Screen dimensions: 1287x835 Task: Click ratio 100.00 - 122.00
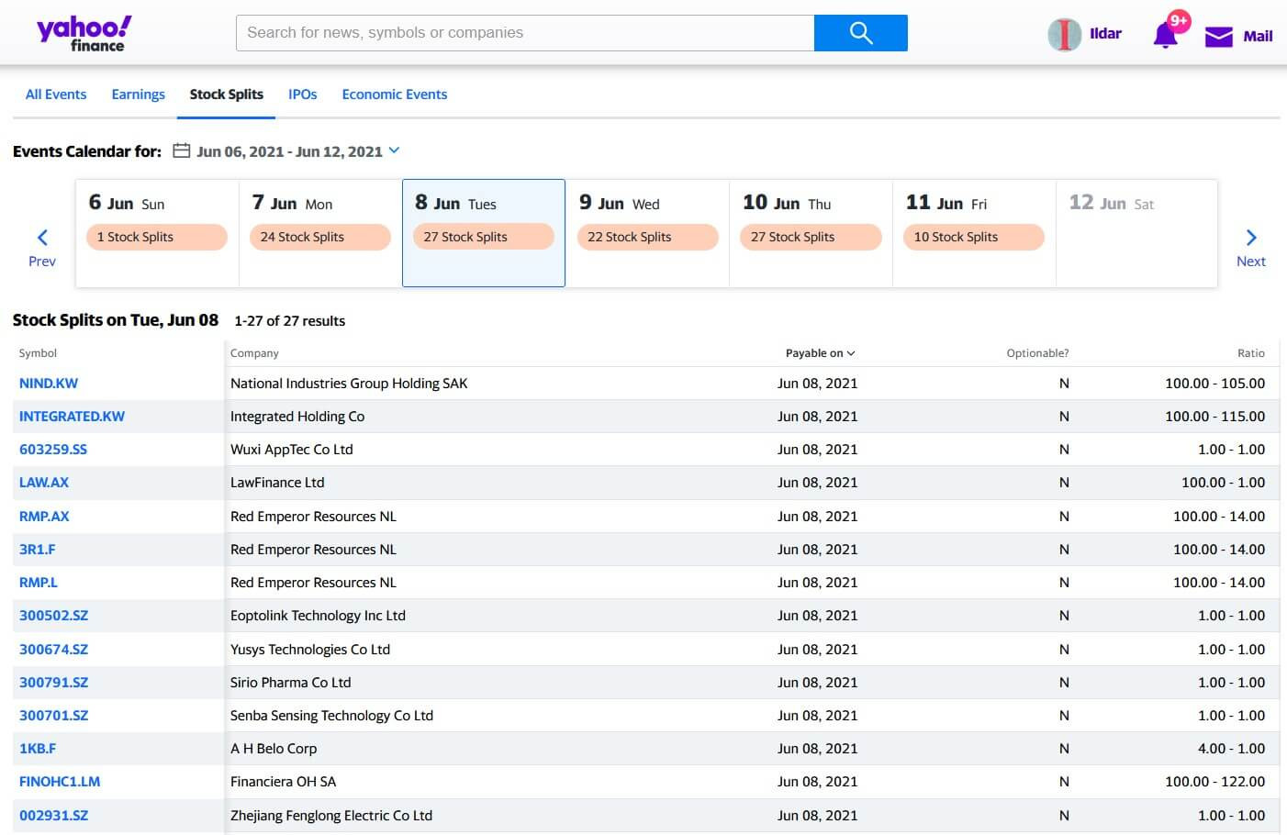coord(1214,782)
